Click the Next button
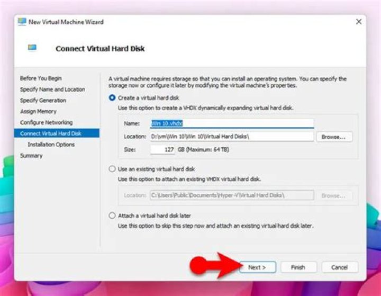The width and height of the screenshot is (381, 296). pyautogui.click(x=258, y=267)
